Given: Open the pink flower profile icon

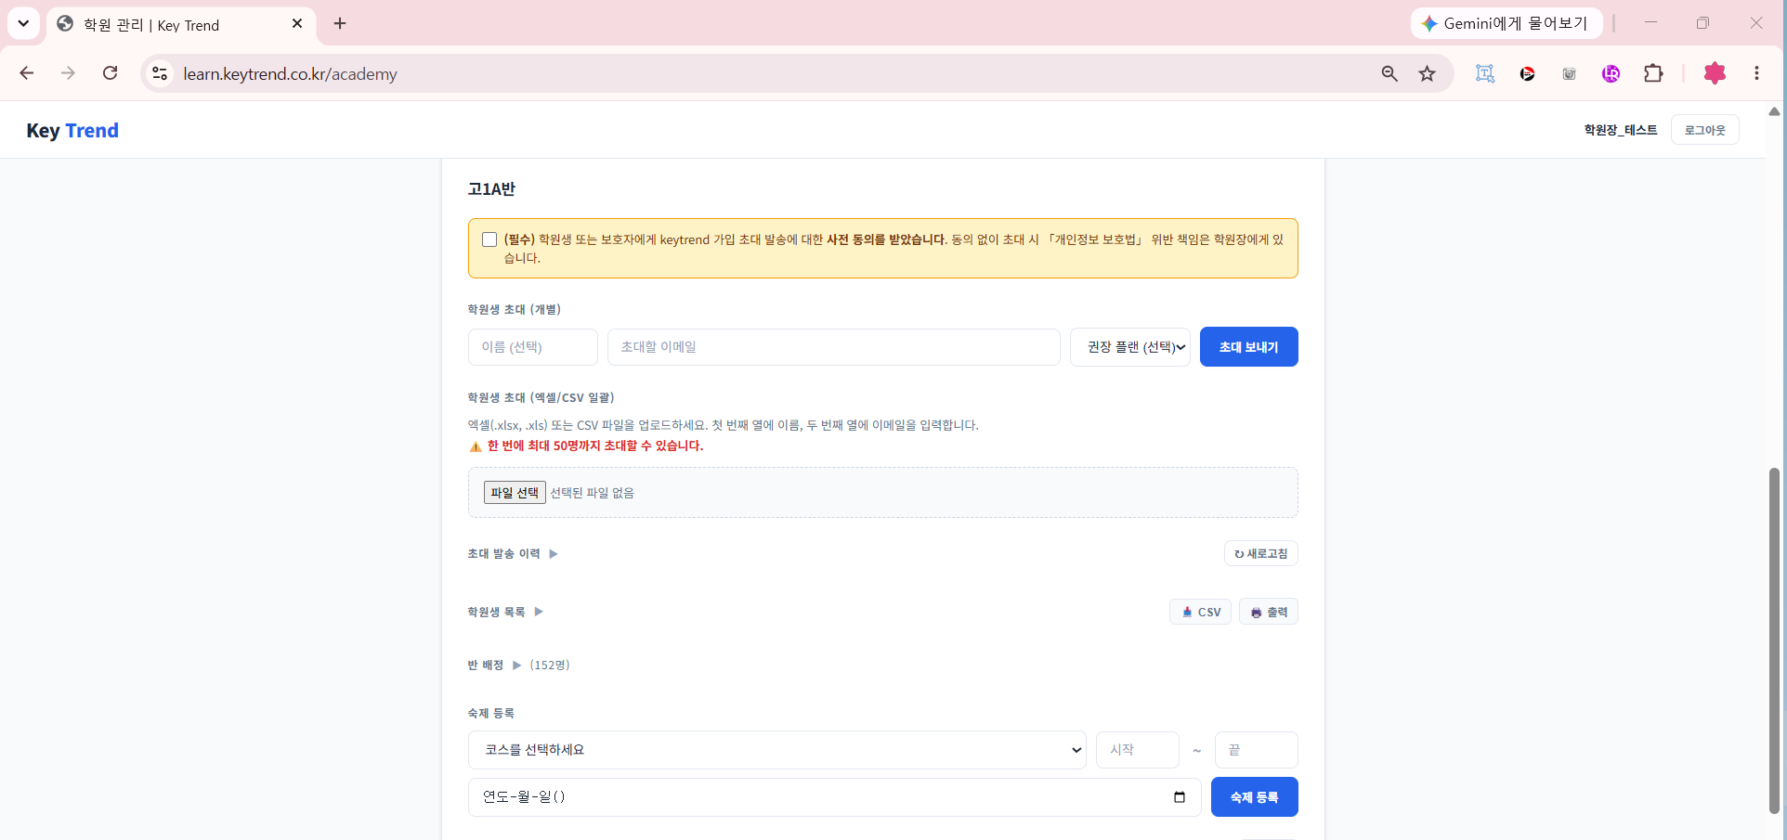Looking at the screenshot, I should [1715, 73].
